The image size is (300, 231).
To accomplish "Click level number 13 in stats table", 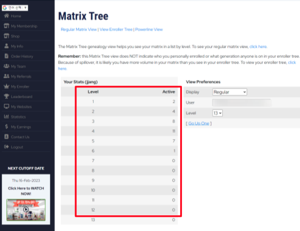I will pos(93,220).
